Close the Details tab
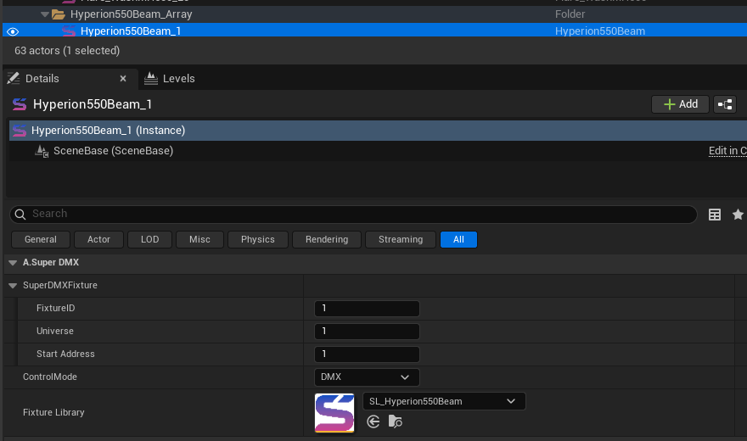Screen dimensions: 747x441 pyautogui.click(x=123, y=79)
